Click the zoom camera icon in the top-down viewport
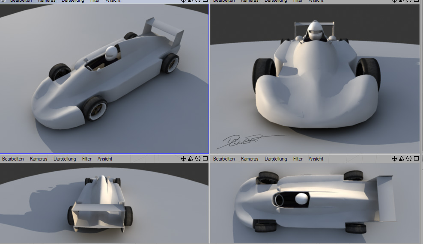 tap(402, 159)
